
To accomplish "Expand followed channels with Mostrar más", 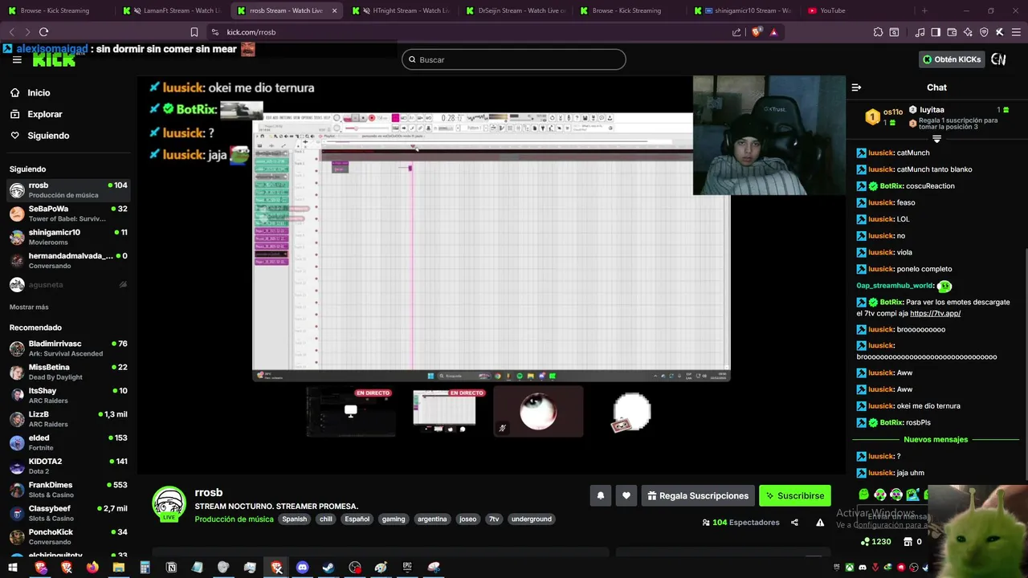I will pos(29,307).
